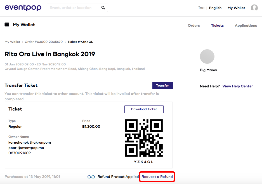This screenshot has height=184, width=262.
Task: Switch language to ไทย
Action: [201, 8]
